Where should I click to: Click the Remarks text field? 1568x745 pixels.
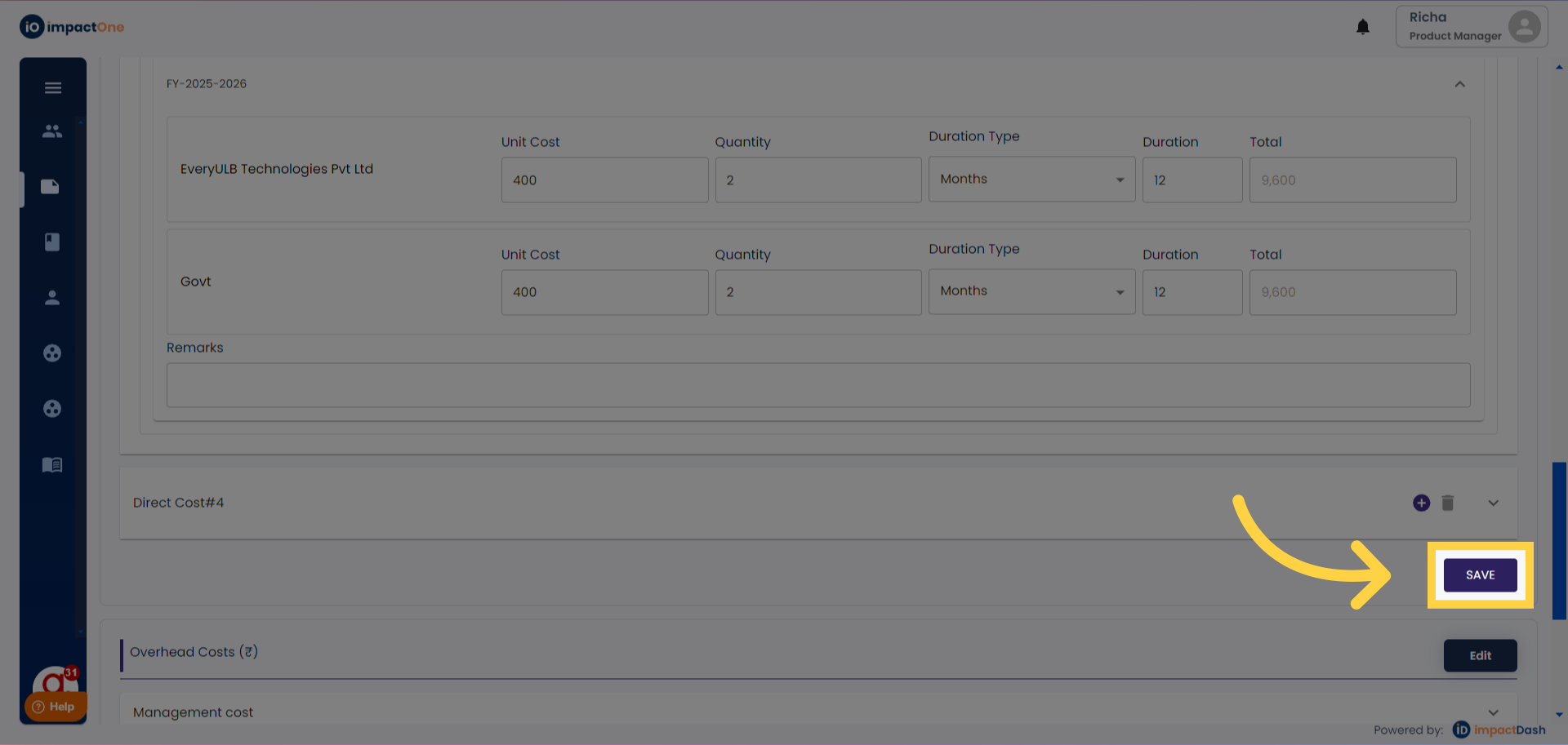click(817, 385)
